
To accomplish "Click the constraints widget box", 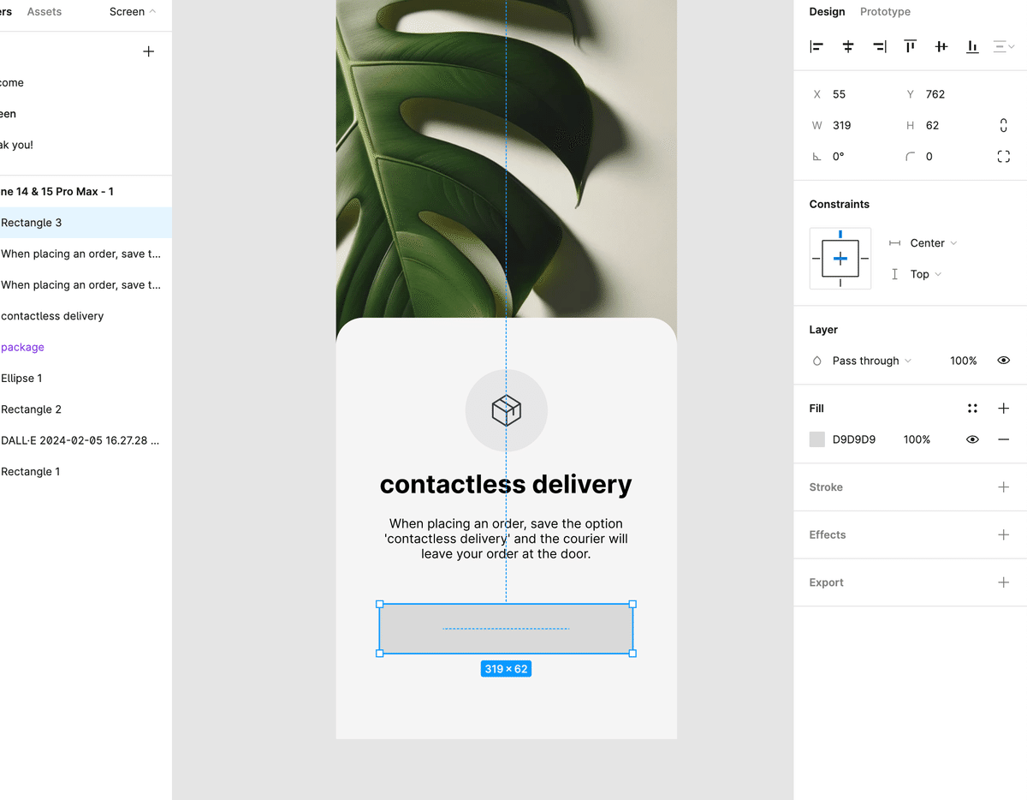I will click(x=840, y=258).
